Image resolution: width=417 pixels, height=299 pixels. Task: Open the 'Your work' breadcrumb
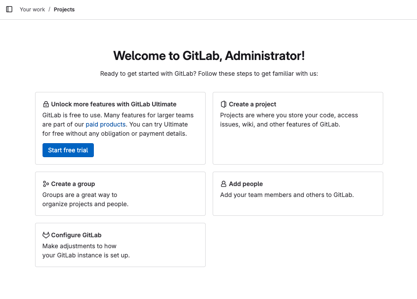32,10
